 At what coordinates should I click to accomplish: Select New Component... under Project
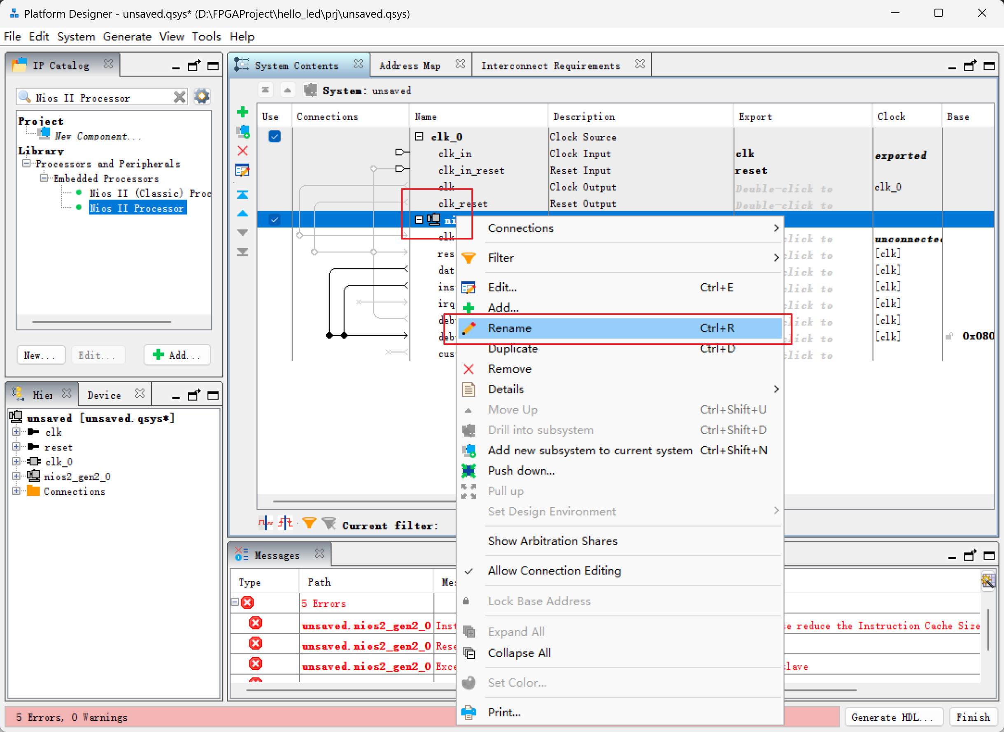tap(98, 136)
